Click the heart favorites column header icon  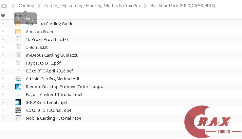3,16
